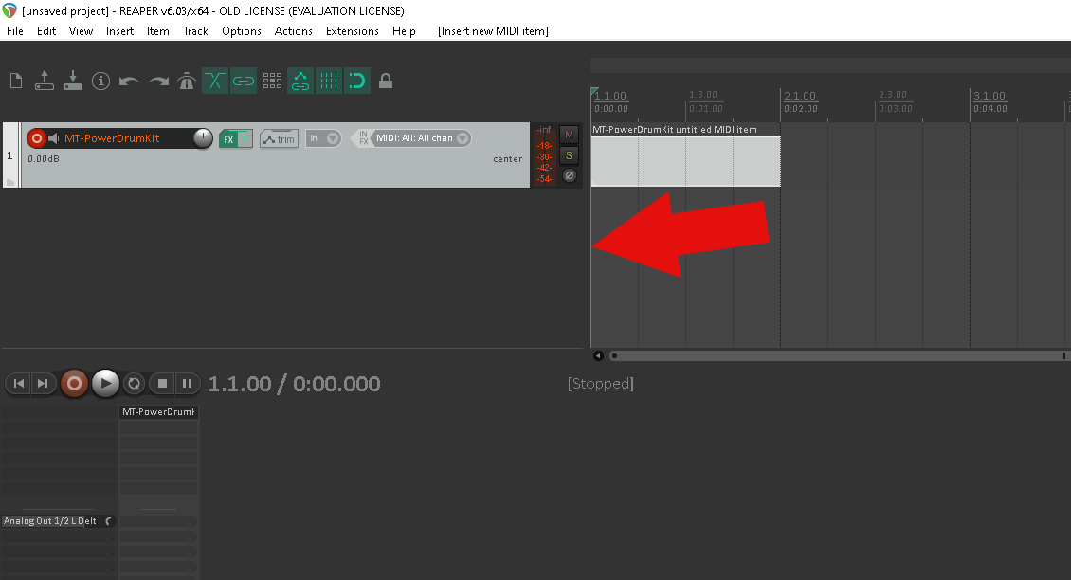The image size is (1071, 580).
Task: Play the project
Action: (x=105, y=384)
